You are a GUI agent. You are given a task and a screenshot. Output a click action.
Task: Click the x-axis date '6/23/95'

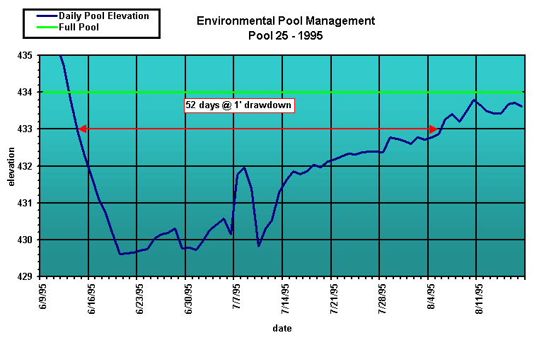click(139, 299)
